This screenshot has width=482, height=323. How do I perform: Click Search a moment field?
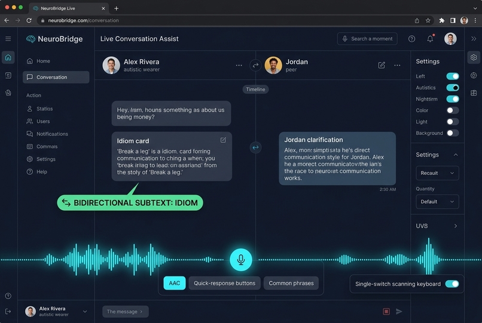[x=367, y=39]
